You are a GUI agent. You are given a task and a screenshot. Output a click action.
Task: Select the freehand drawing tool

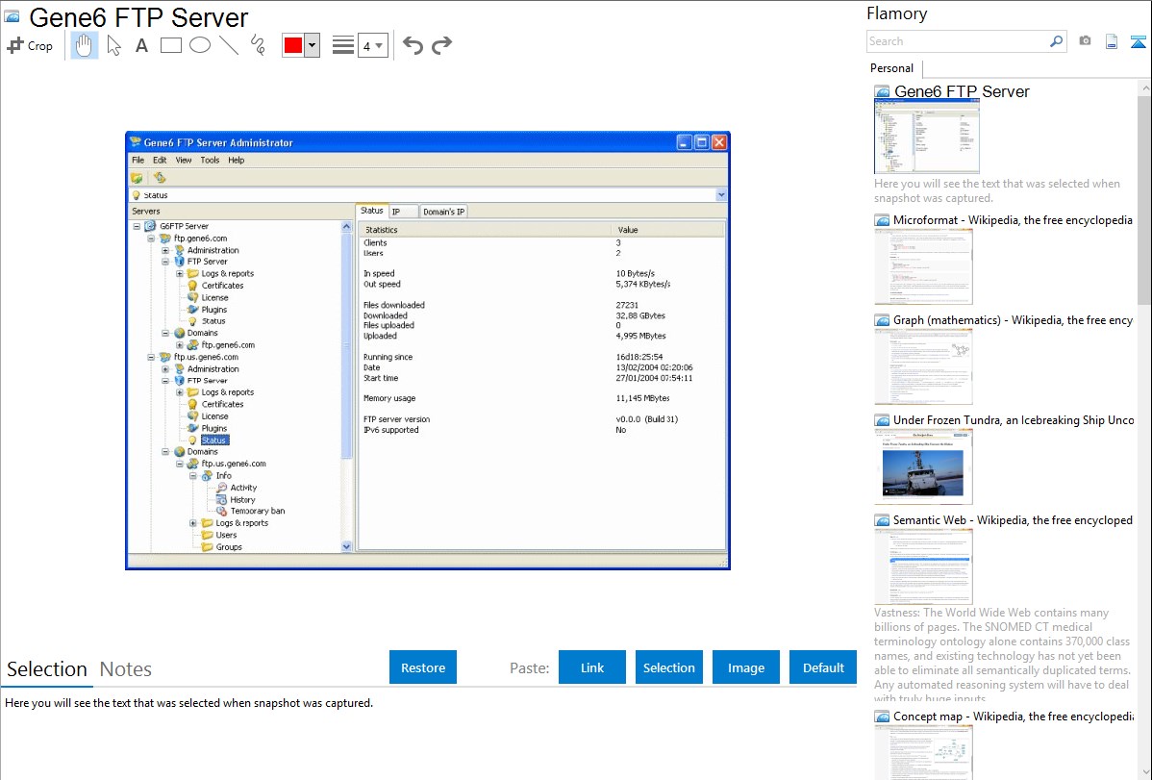258,45
